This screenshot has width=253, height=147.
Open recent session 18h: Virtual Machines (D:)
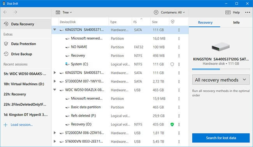24,84
